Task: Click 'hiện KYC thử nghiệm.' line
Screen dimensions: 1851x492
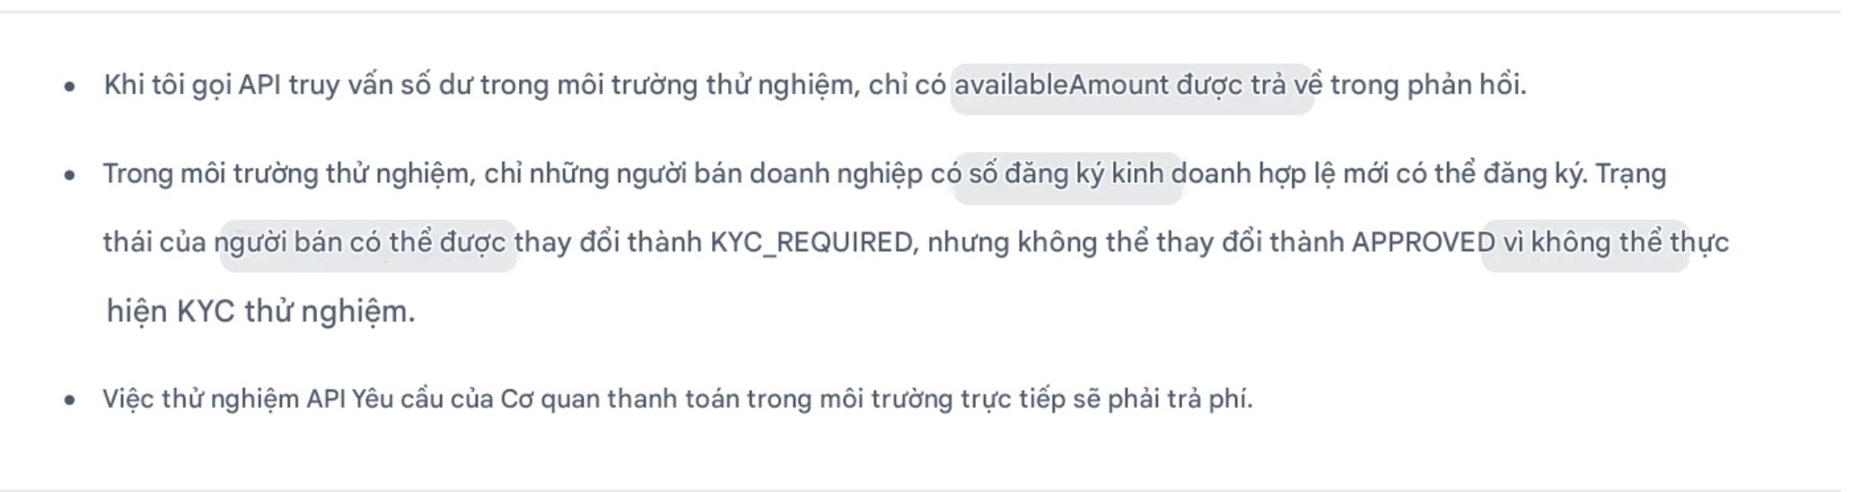Action: 261,312
